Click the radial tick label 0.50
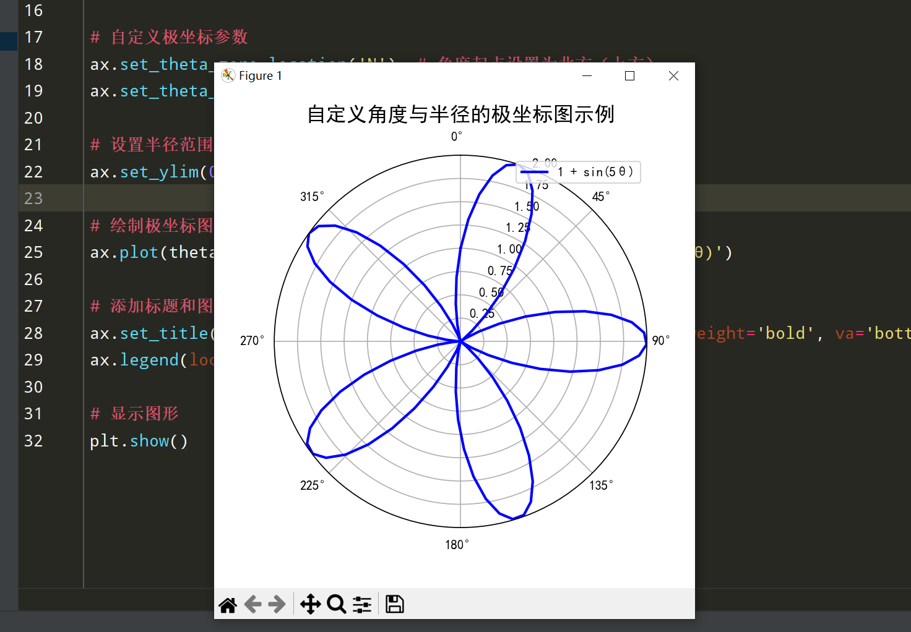The height and width of the screenshot is (632, 911). [491, 292]
